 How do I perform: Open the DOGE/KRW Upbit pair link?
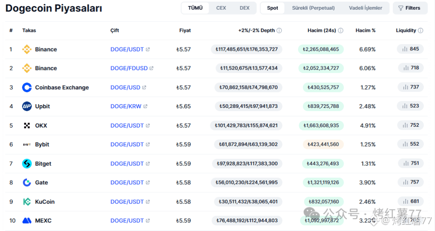coord(126,106)
